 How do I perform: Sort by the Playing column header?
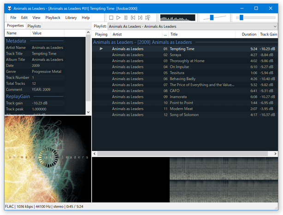pos(101,34)
